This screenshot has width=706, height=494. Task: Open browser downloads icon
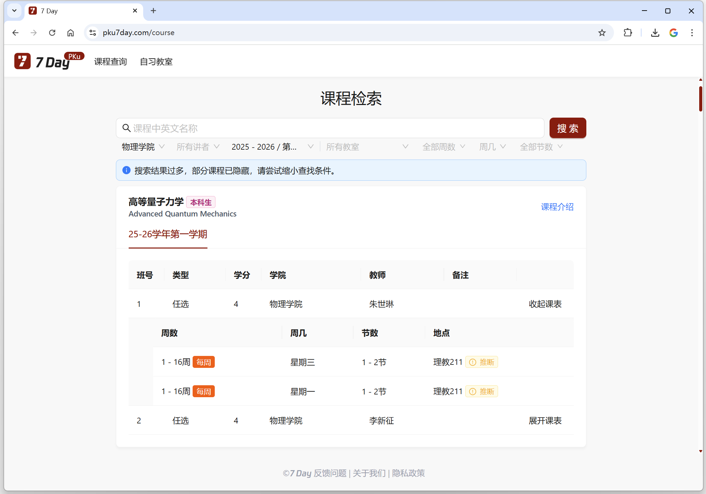pos(655,33)
